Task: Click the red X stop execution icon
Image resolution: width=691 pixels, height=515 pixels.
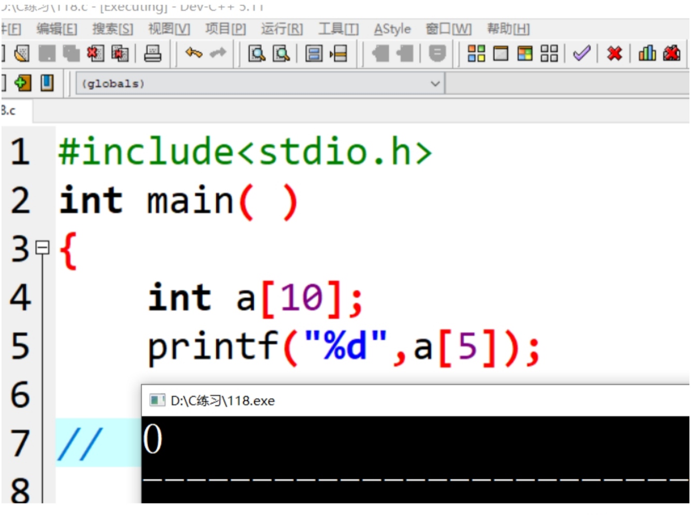Action: click(x=614, y=53)
